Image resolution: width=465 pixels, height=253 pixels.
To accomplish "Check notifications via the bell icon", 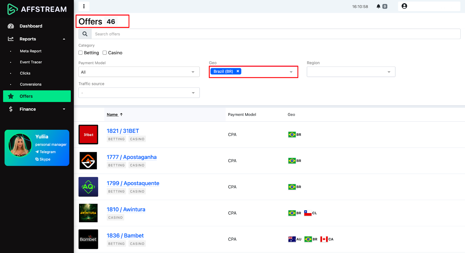I will tap(378, 6).
